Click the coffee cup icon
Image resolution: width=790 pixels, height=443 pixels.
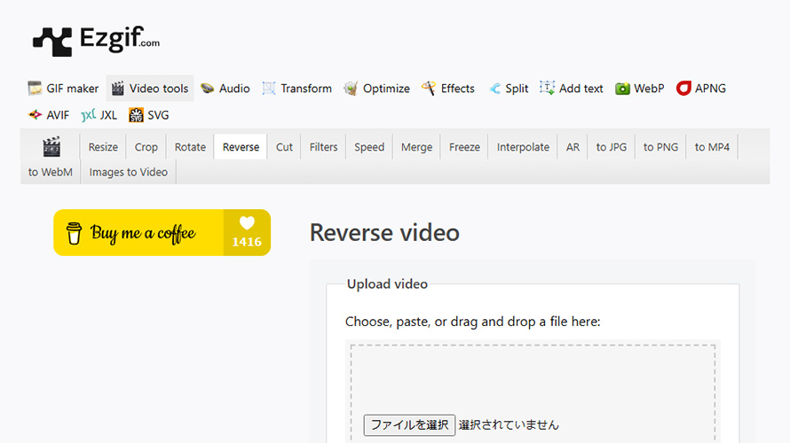(74, 233)
